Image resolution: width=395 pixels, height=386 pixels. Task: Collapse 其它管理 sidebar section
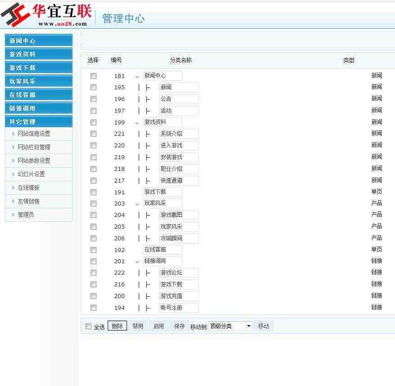coord(39,122)
